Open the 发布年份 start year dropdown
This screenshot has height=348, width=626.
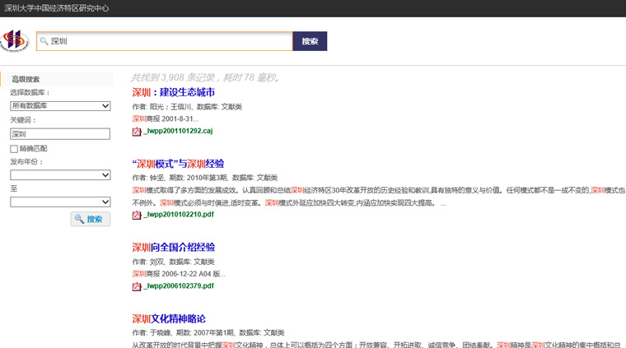[60, 175]
